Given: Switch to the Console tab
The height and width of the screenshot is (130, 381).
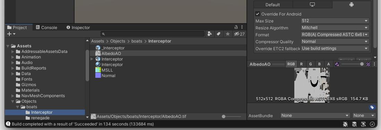Looking at the screenshot, I should [x=46, y=27].
